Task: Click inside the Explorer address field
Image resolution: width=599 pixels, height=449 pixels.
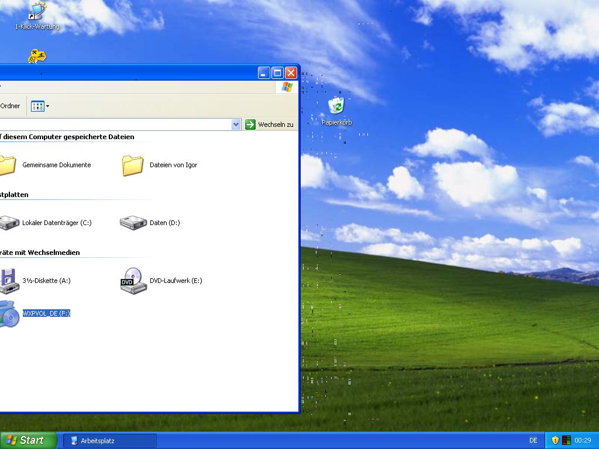Action: [x=115, y=125]
